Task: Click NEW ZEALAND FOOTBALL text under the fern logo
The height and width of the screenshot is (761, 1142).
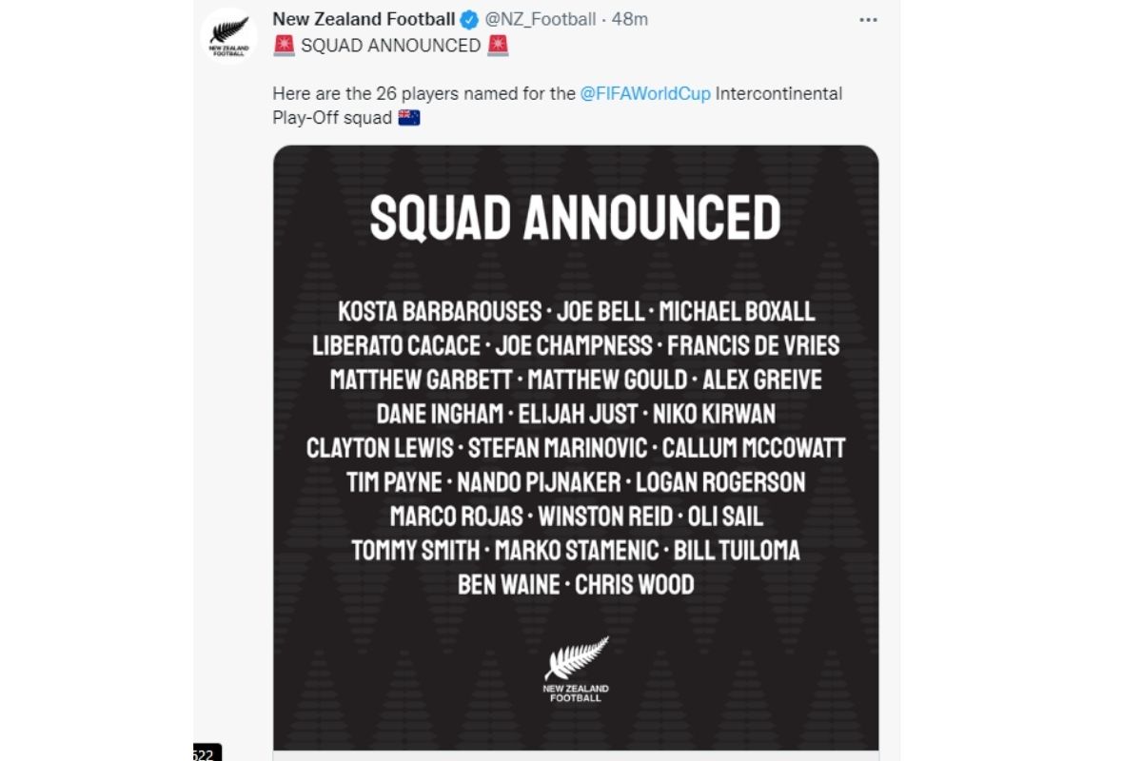Action: tap(576, 693)
